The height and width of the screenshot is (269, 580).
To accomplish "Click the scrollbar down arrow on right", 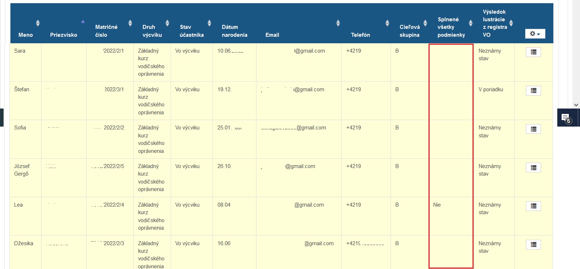I will pos(576,105).
